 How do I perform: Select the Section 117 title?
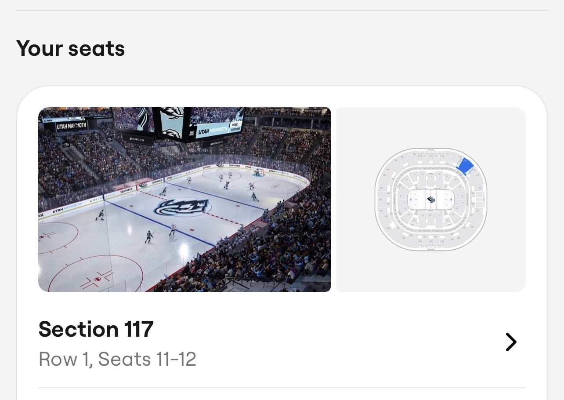point(96,329)
